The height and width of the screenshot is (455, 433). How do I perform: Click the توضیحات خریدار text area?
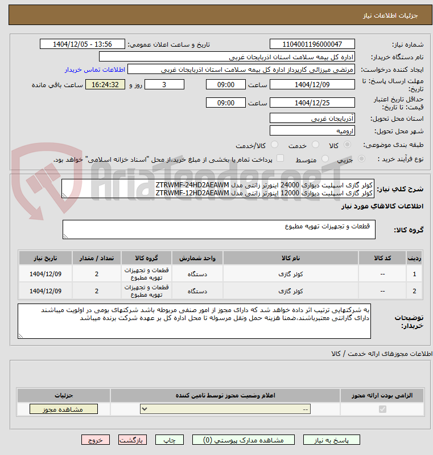(195, 321)
